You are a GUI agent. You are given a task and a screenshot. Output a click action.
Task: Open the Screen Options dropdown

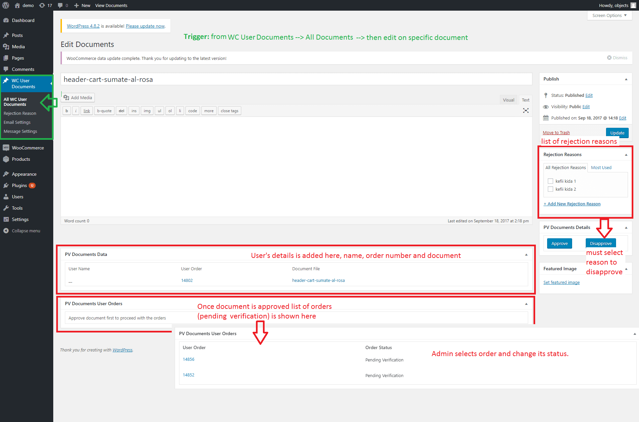click(609, 15)
